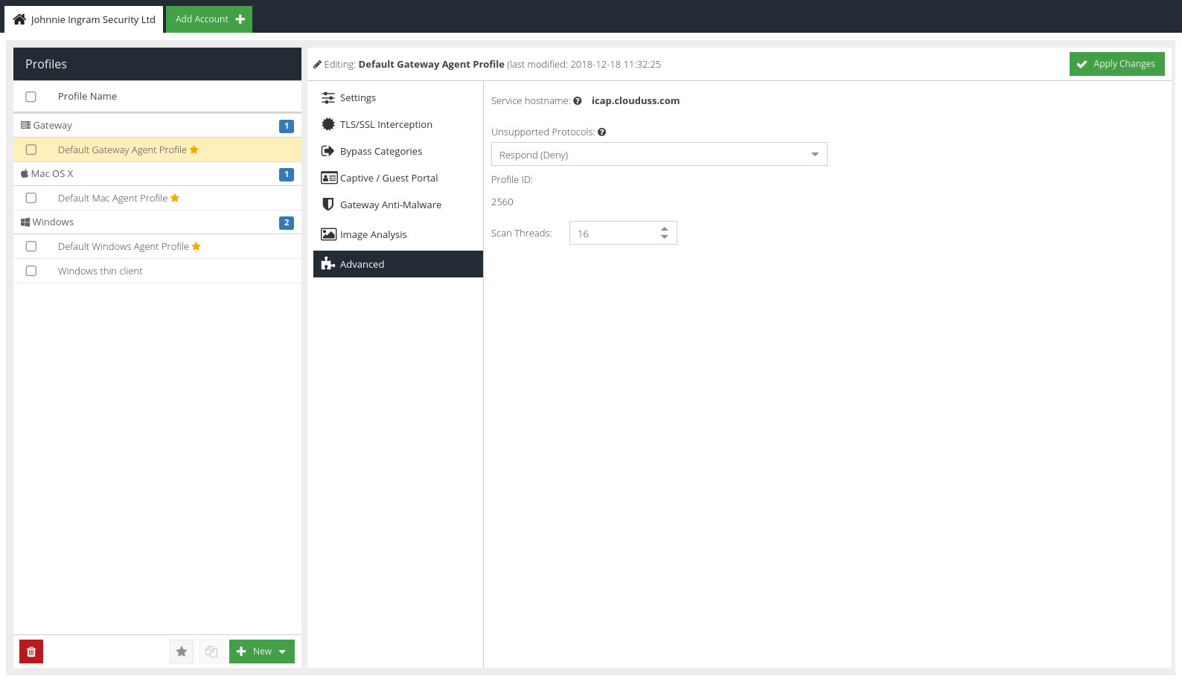This screenshot has width=1182, height=682.
Task: Duplicate profile with copy button
Action: (211, 652)
